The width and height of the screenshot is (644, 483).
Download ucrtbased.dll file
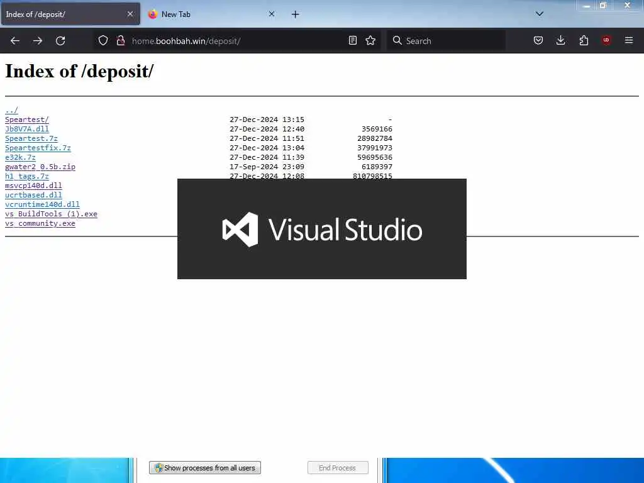tap(33, 195)
